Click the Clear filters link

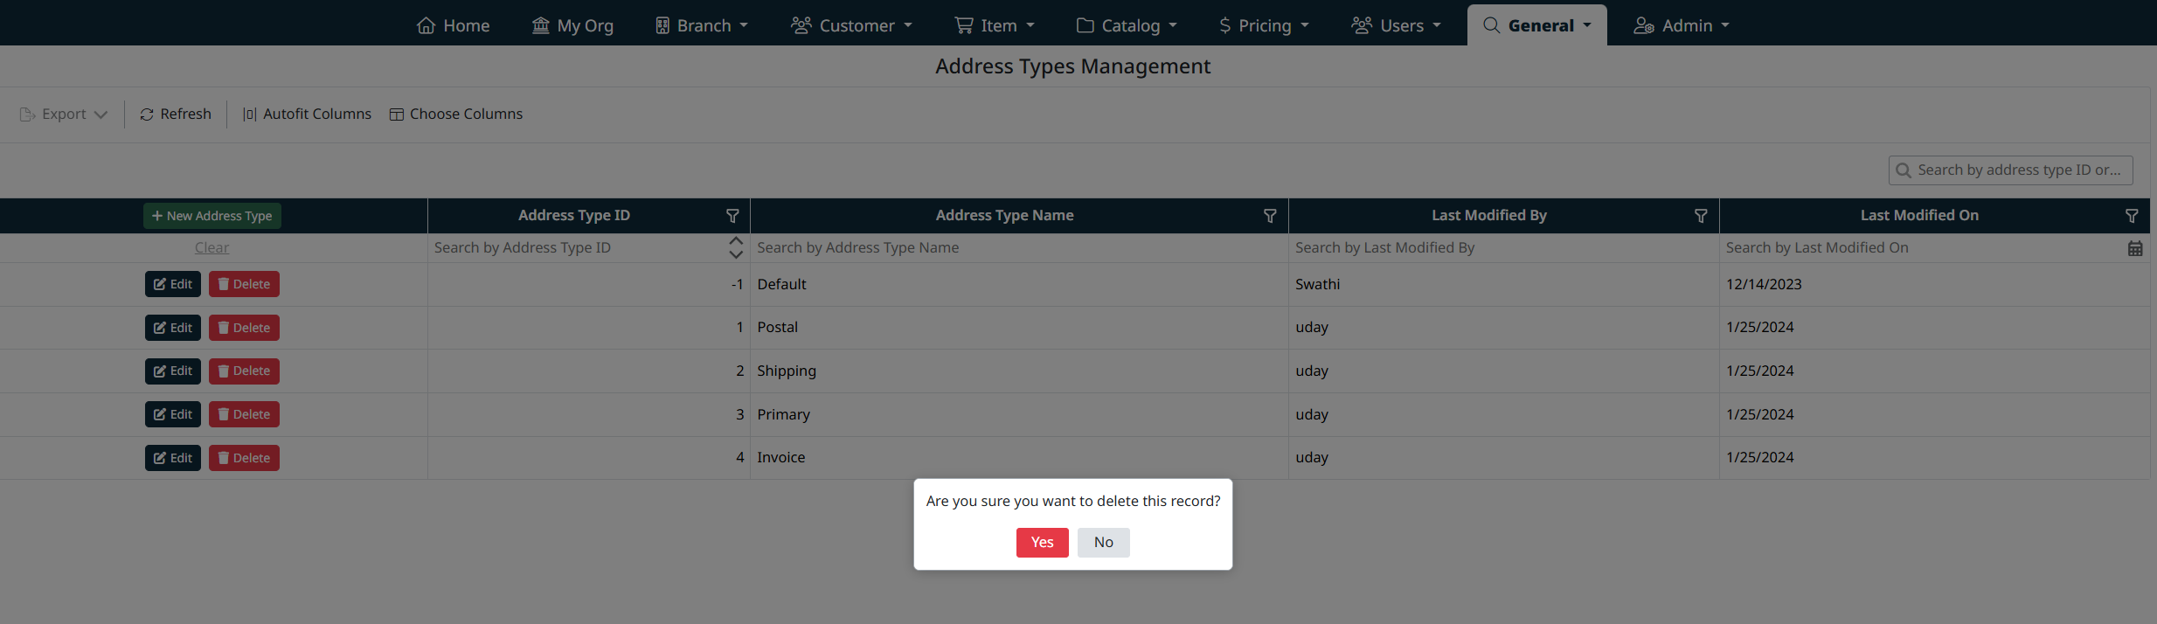coord(212,248)
